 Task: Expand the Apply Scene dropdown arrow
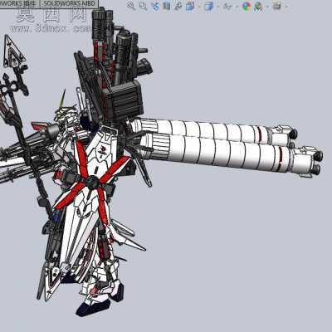click(266, 6)
